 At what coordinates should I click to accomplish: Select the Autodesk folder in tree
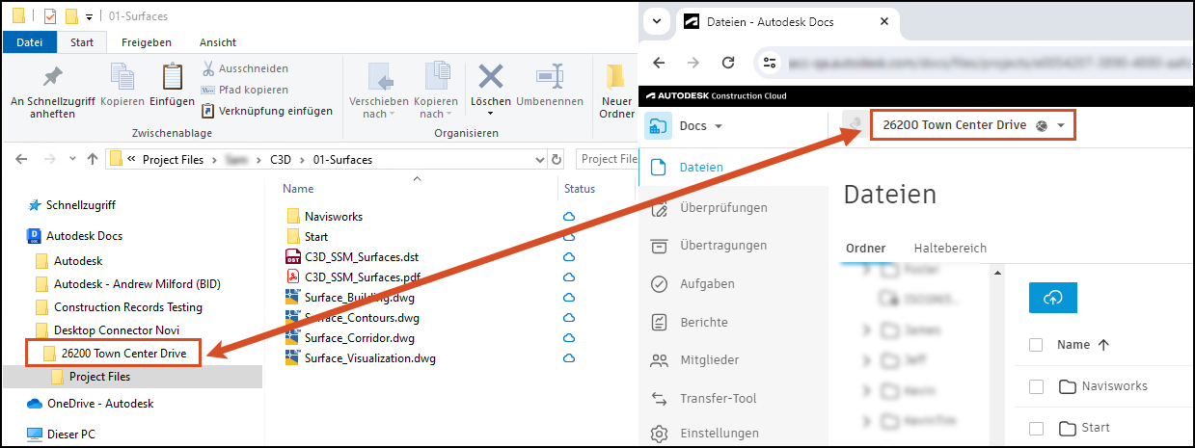pos(77,260)
